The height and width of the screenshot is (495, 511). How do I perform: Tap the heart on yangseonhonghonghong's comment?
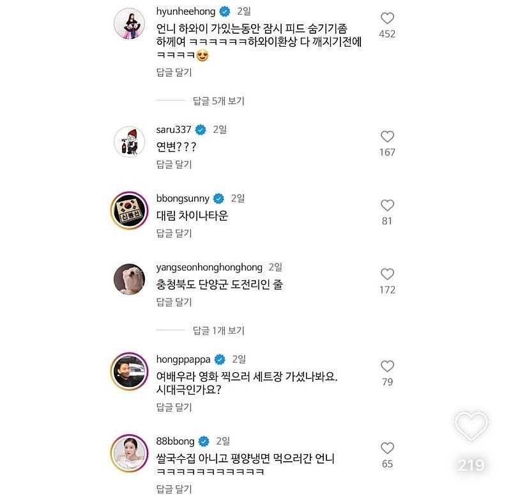387,274
